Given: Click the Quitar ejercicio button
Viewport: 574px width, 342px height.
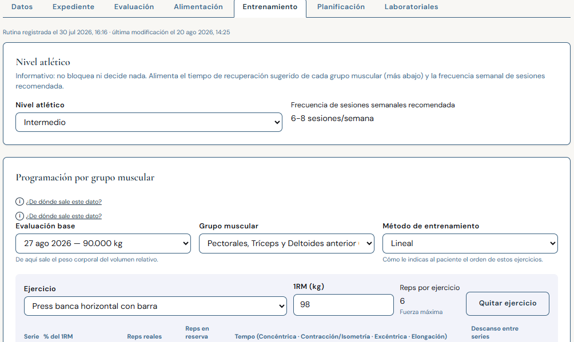Looking at the screenshot, I should point(507,303).
